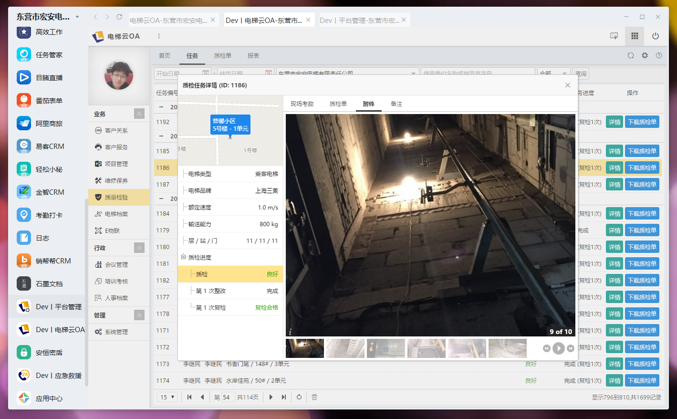This screenshot has width=677, height=419.
Task: Click the page number input field
Action: point(228,397)
